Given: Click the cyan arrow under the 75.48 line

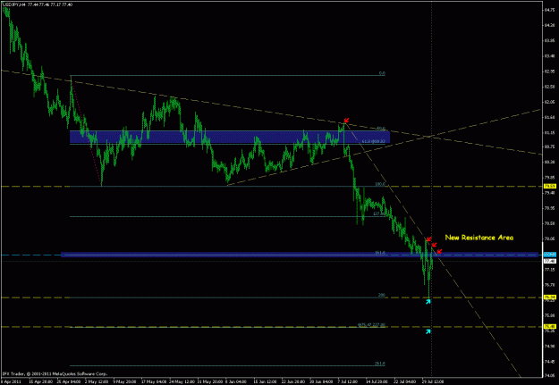Looking at the screenshot, I should 428,331.
